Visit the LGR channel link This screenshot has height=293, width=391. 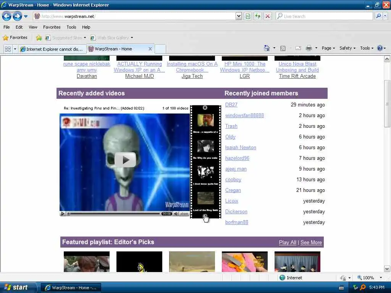click(245, 76)
